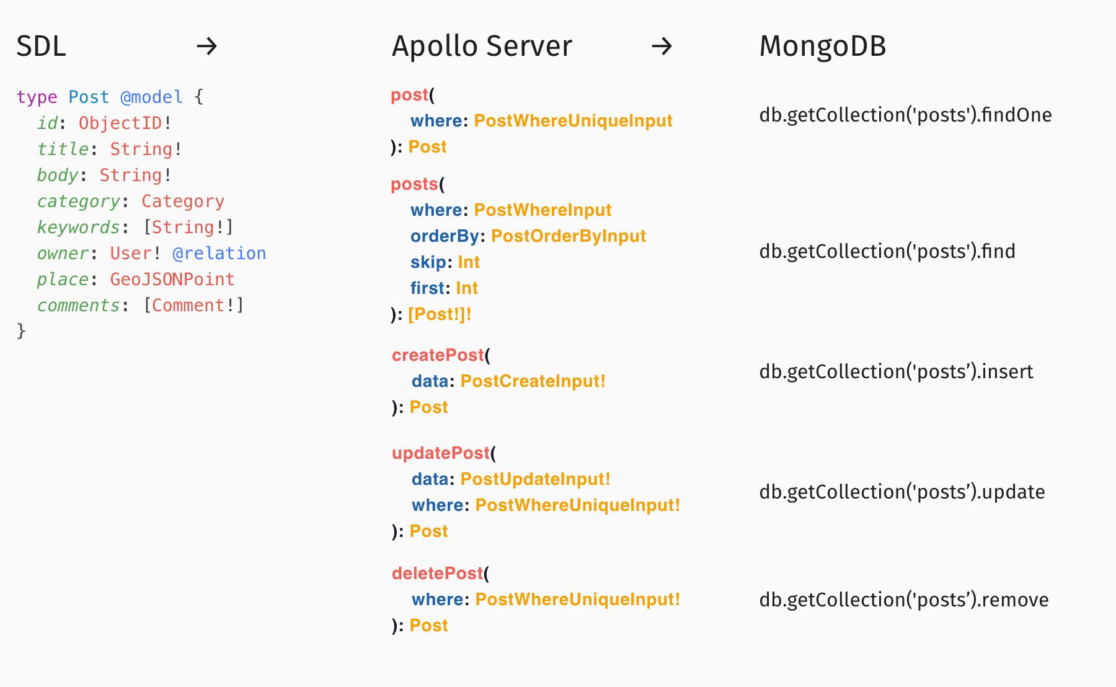Click 'where: PostWhereInput' argument
The width and height of the screenshot is (1116, 687).
tap(511, 210)
